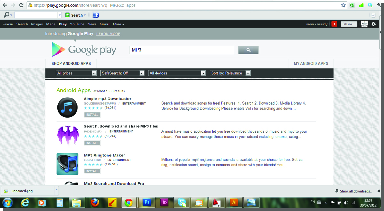Open the Simple mp3 Downloader app icon
Screen dimensions: 384x211
point(67,107)
